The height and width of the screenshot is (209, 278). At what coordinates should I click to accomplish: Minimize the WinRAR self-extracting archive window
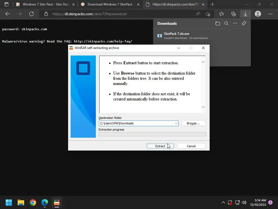[x=179, y=48]
